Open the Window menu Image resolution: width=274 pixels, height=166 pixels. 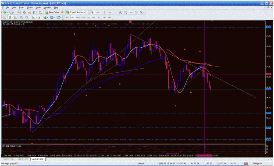click(x=47, y=8)
